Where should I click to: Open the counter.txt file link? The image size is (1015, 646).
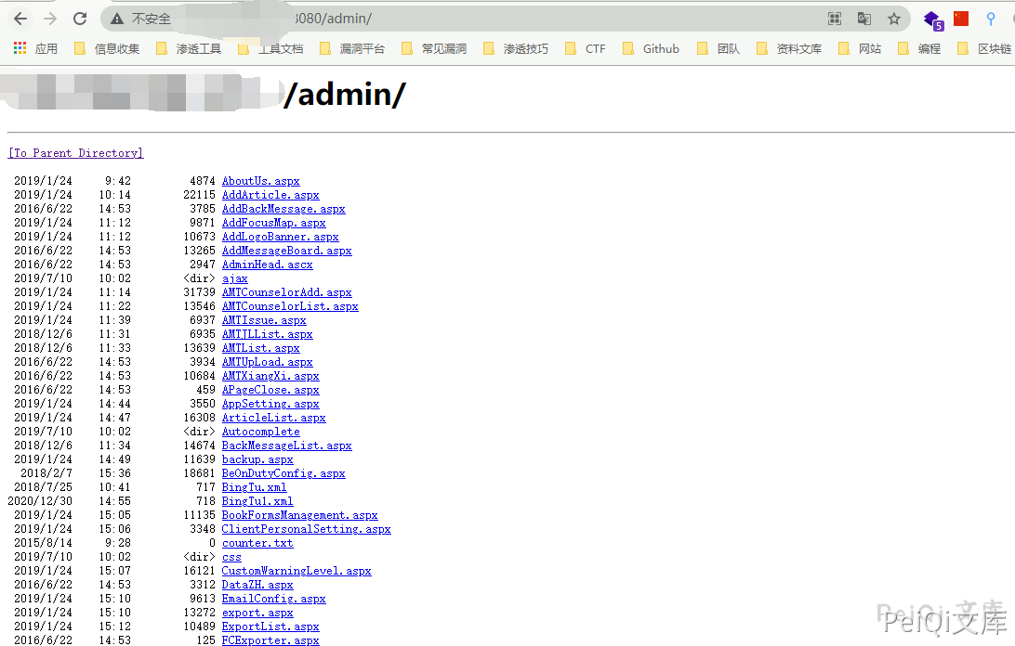[257, 543]
